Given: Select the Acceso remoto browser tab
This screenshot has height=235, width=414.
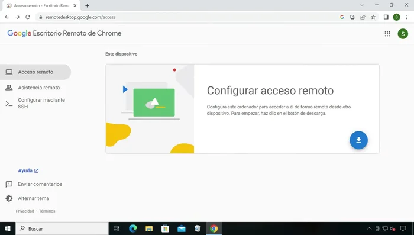Looking at the screenshot, I should pyautogui.click(x=41, y=5).
